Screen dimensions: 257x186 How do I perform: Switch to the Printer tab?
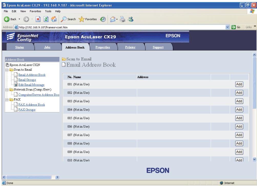(130, 47)
